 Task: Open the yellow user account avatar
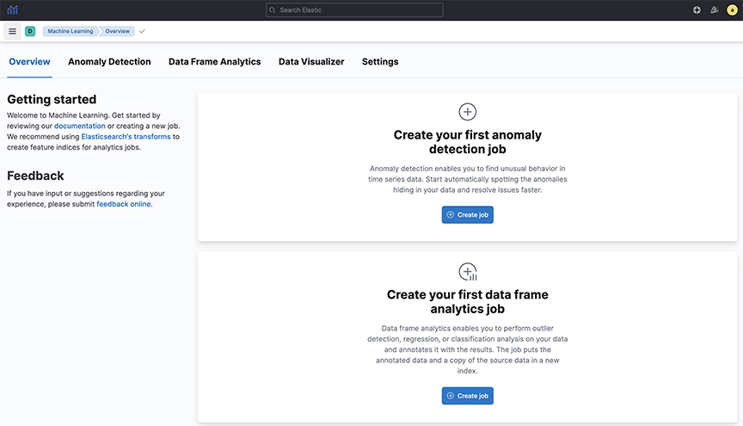click(732, 10)
